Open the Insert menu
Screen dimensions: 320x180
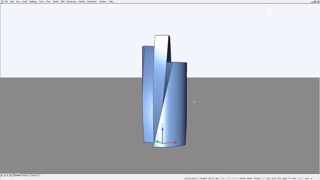coord(25,2)
